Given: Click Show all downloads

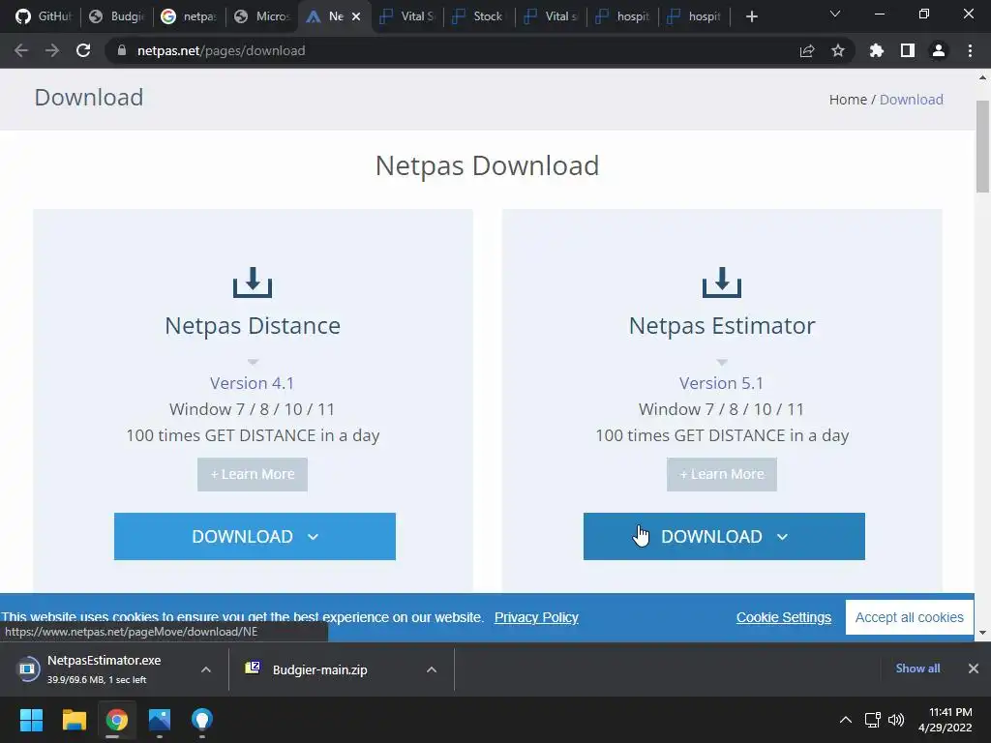Looking at the screenshot, I should coord(917,669).
